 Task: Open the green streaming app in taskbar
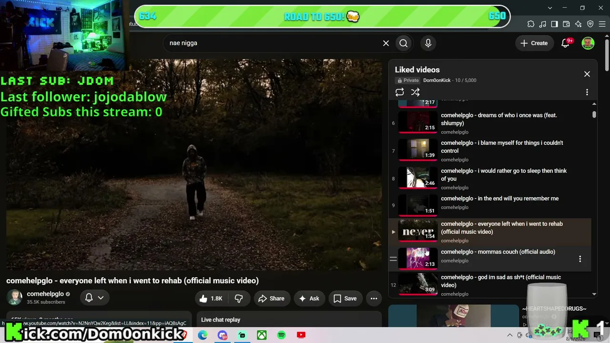coord(242,335)
